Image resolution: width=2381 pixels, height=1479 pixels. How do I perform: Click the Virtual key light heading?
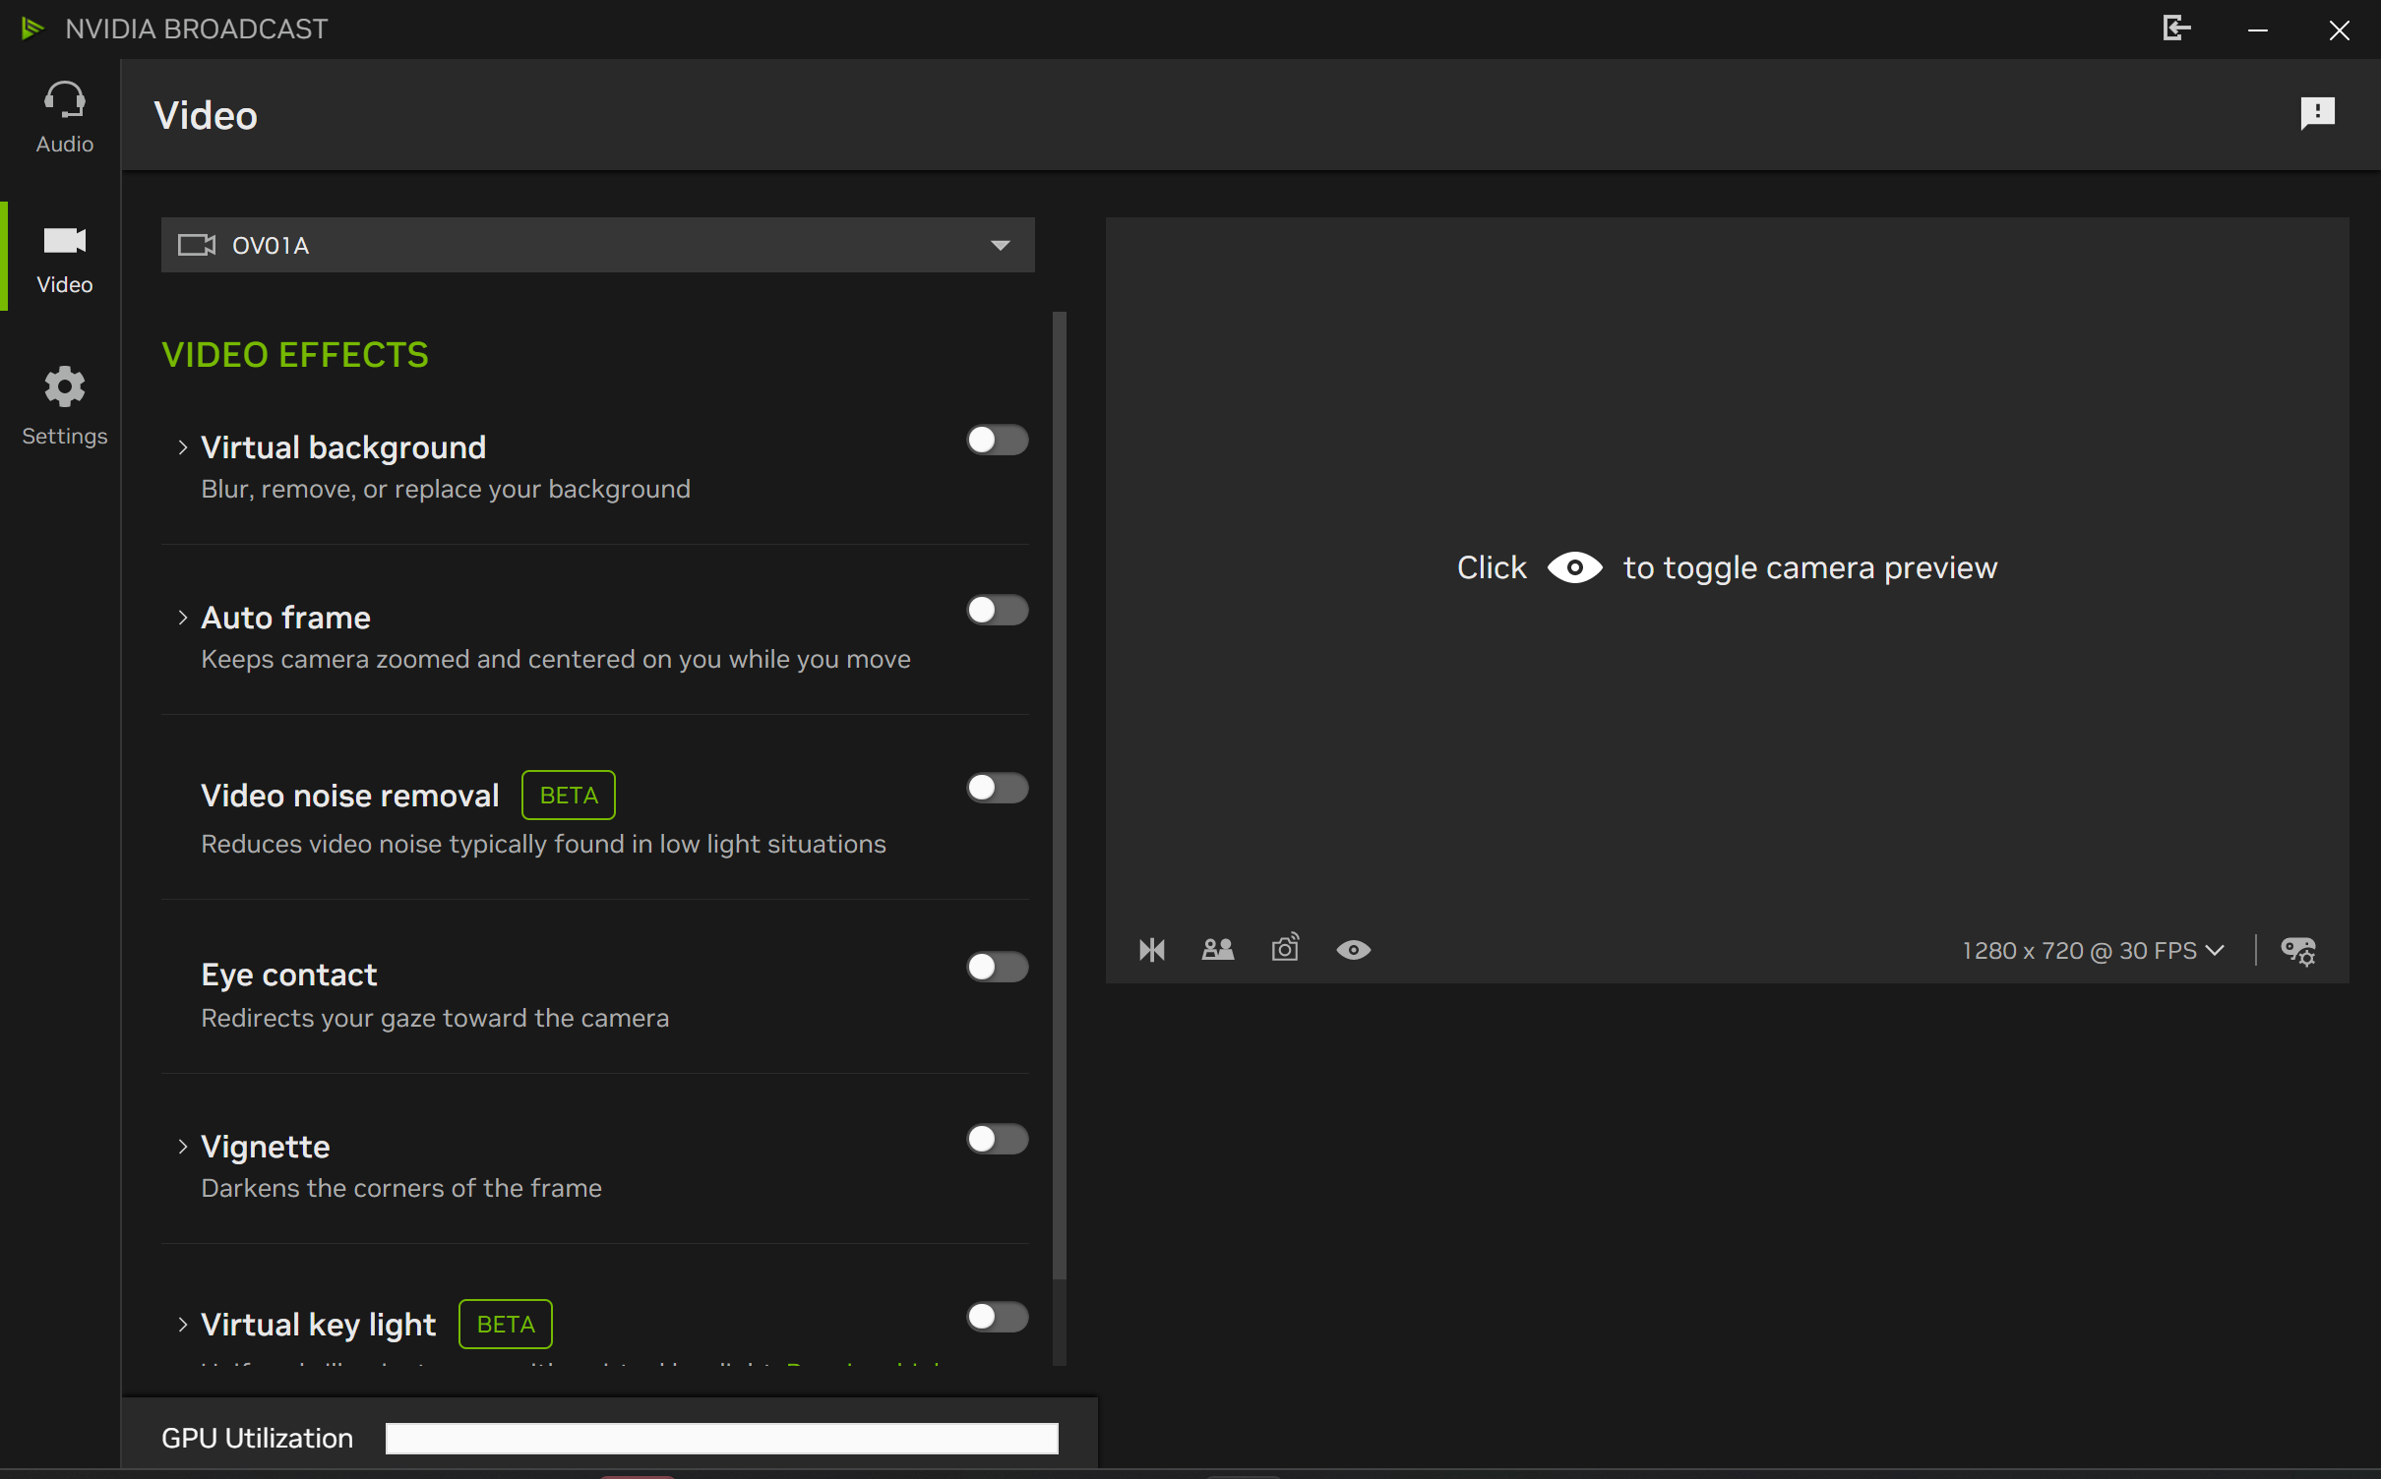318,1325
